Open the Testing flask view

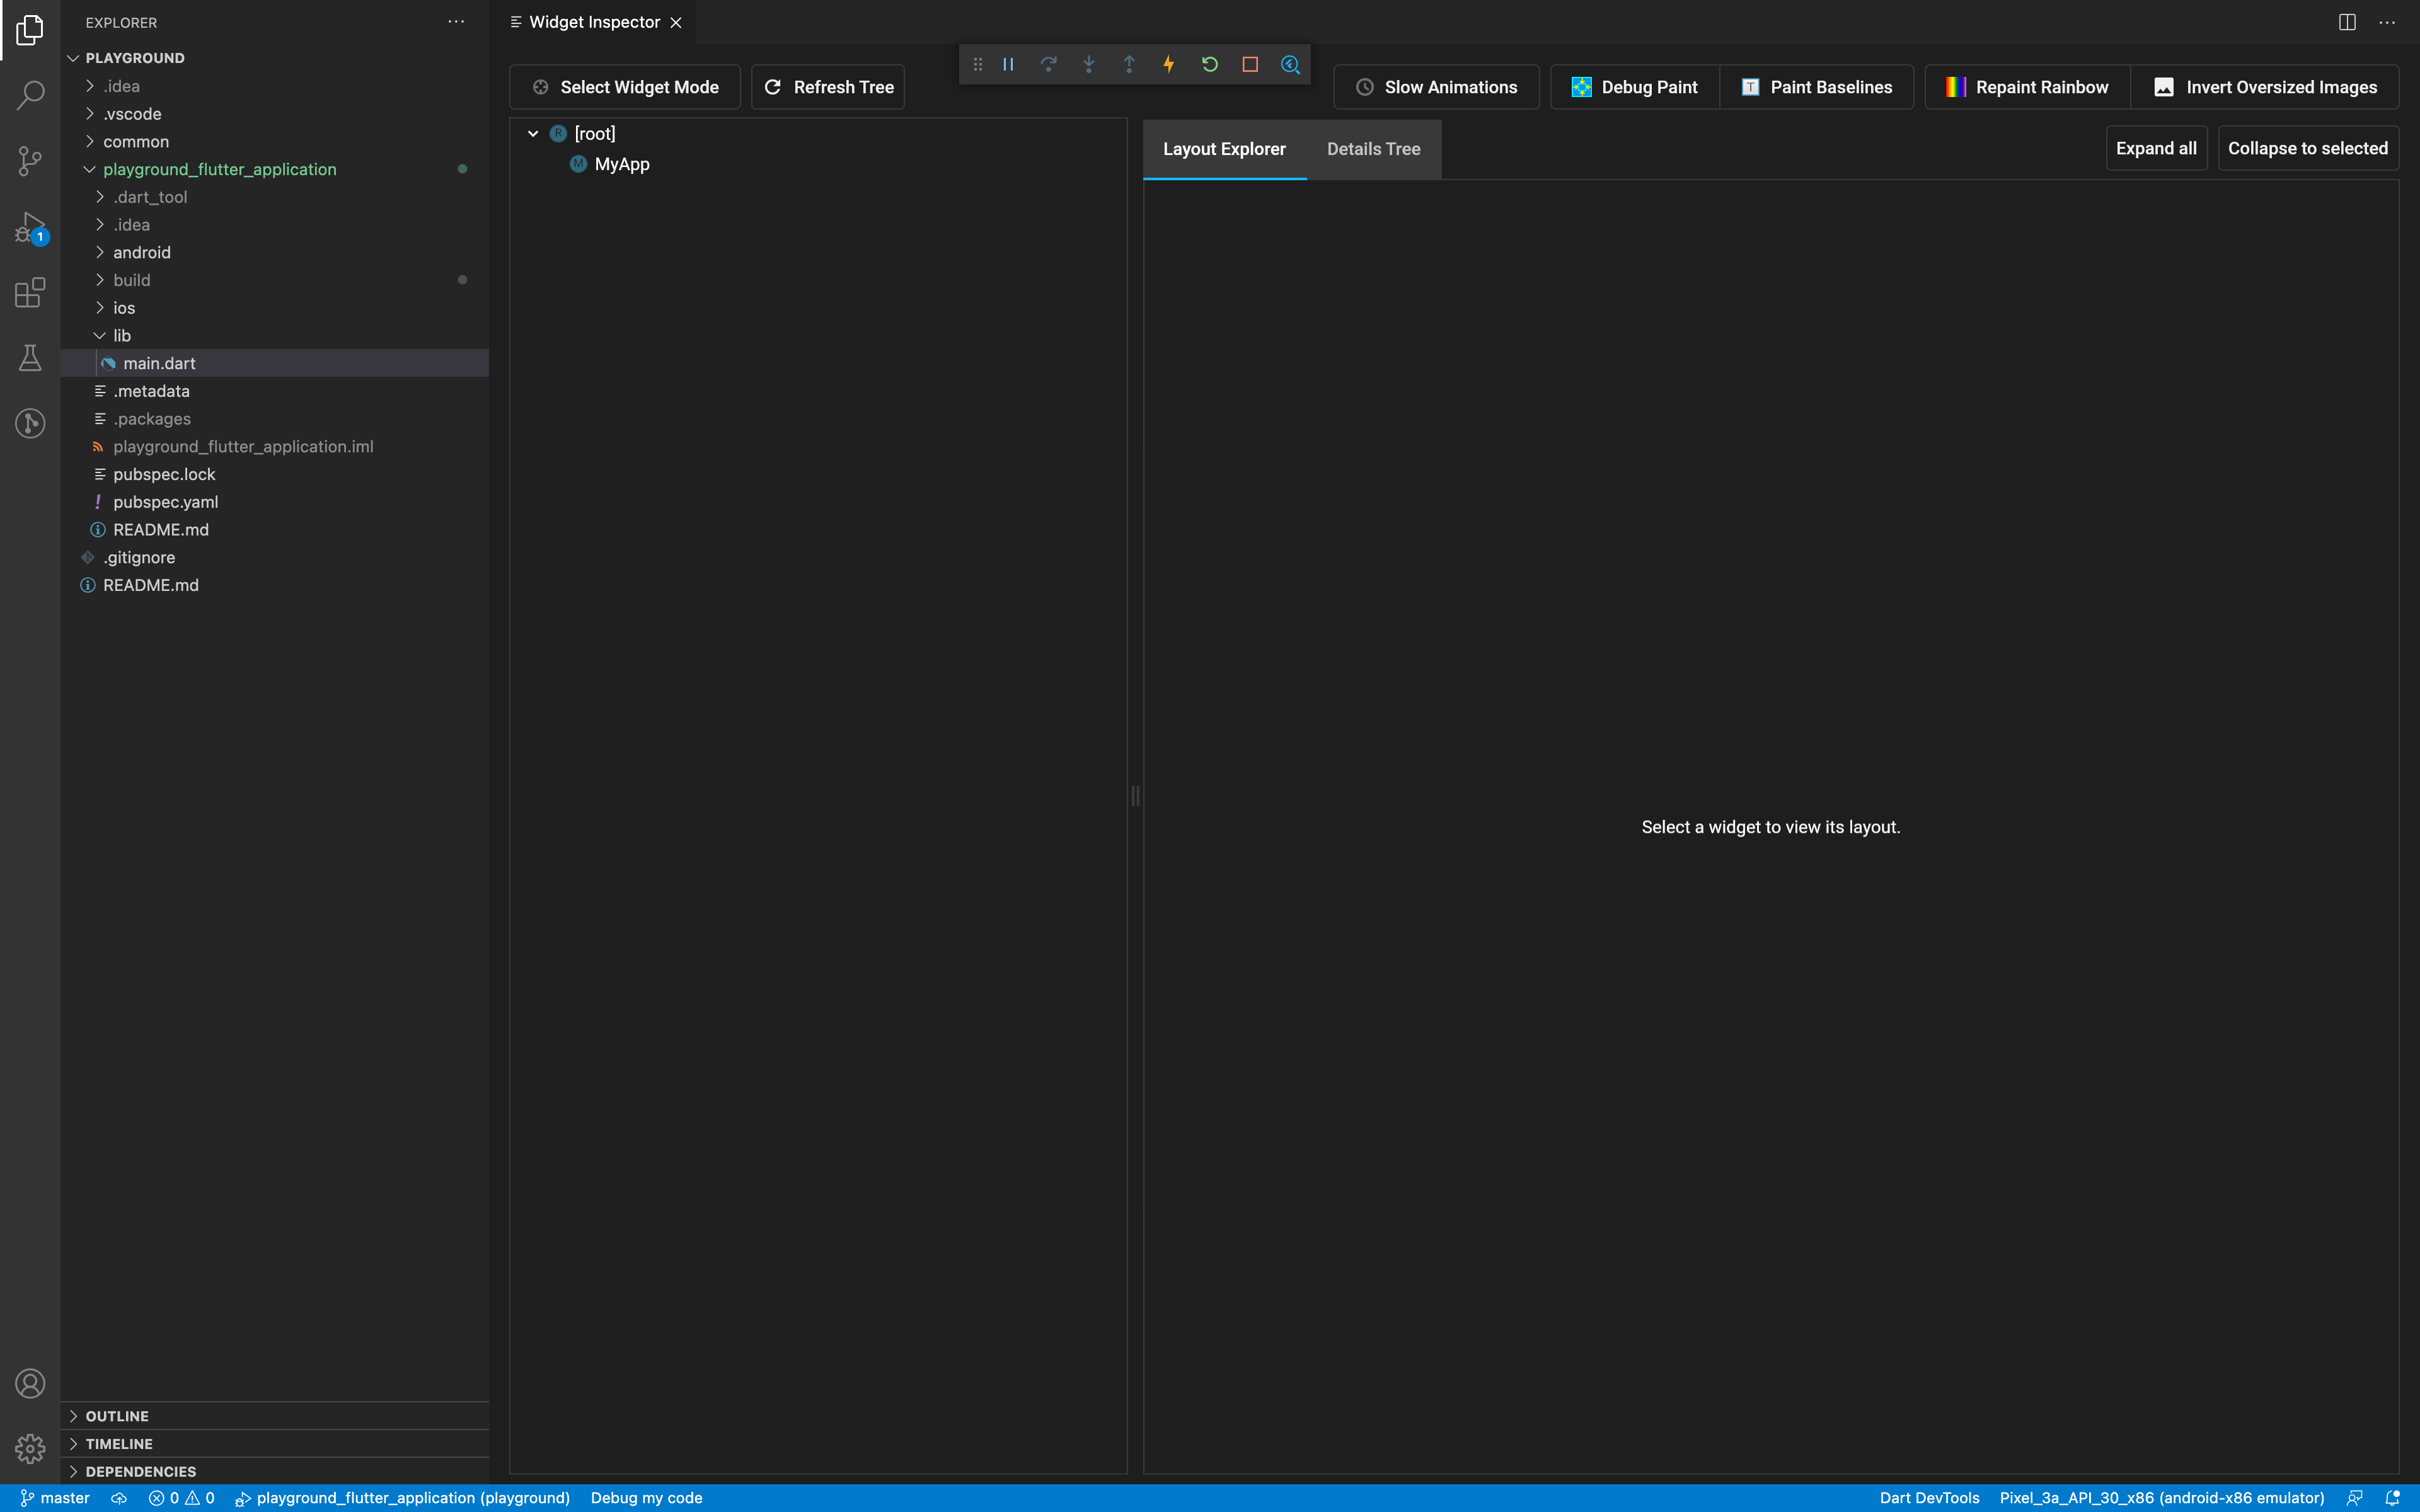pyautogui.click(x=30, y=358)
